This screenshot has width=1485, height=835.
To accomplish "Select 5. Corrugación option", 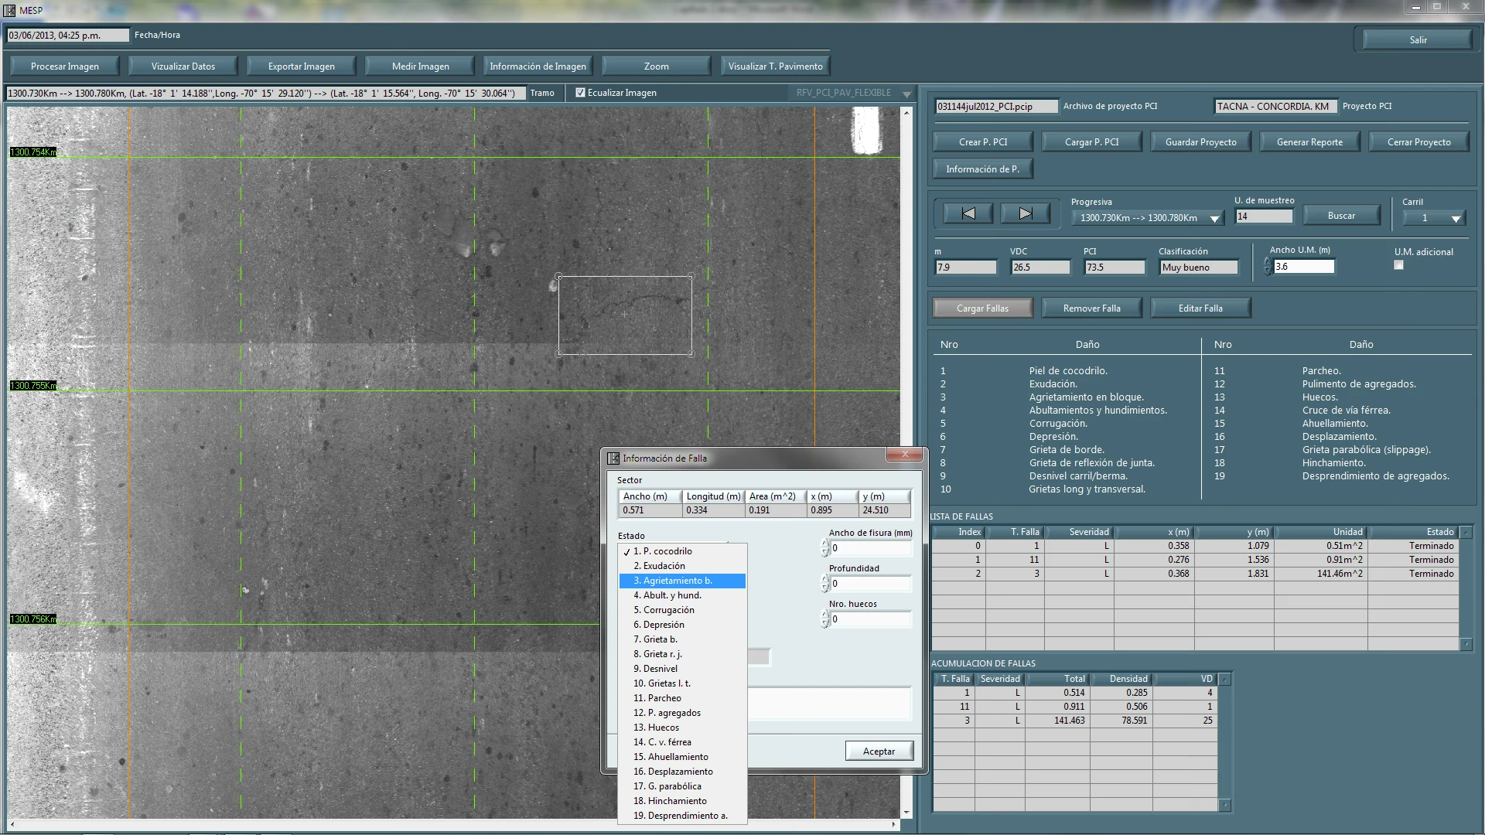I will click(x=681, y=610).
